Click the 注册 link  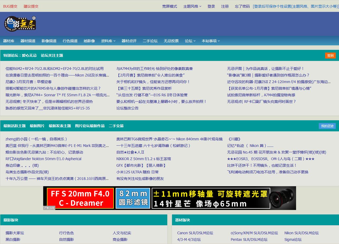225,6
